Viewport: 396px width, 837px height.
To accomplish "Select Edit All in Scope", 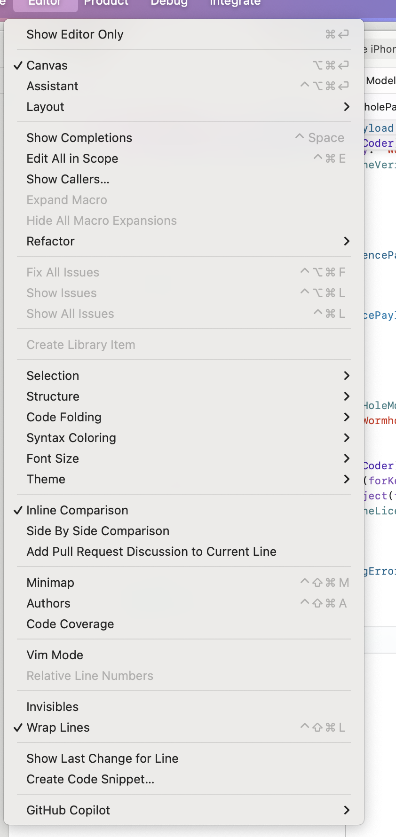I will (72, 158).
